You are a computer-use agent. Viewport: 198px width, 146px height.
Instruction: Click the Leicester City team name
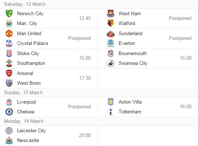[x=32, y=130]
